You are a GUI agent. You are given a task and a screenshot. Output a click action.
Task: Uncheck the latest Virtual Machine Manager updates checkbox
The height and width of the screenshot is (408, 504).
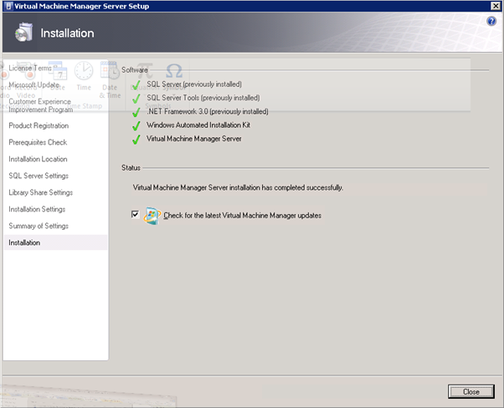pos(136,214)
